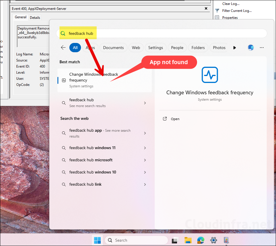Switch to the Details tab in Event 400
276x246 pixels.
[x=35, y=17]
